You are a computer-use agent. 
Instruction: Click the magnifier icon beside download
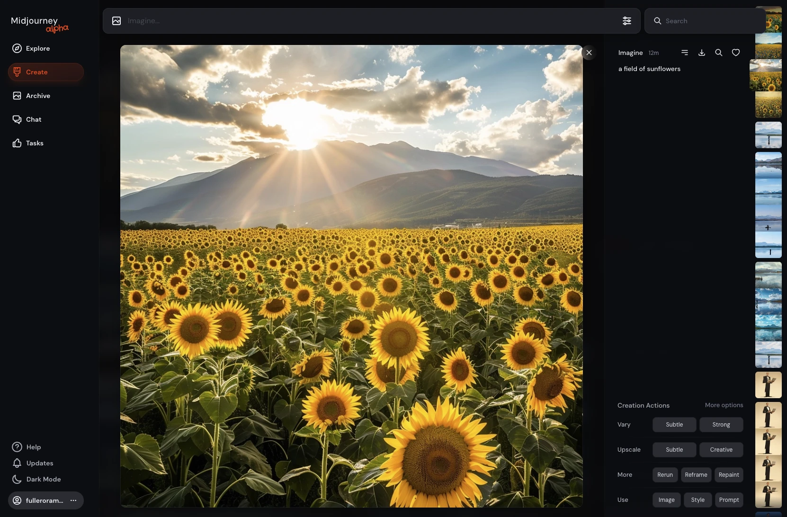pyautogui.click(x=719, y=53)
